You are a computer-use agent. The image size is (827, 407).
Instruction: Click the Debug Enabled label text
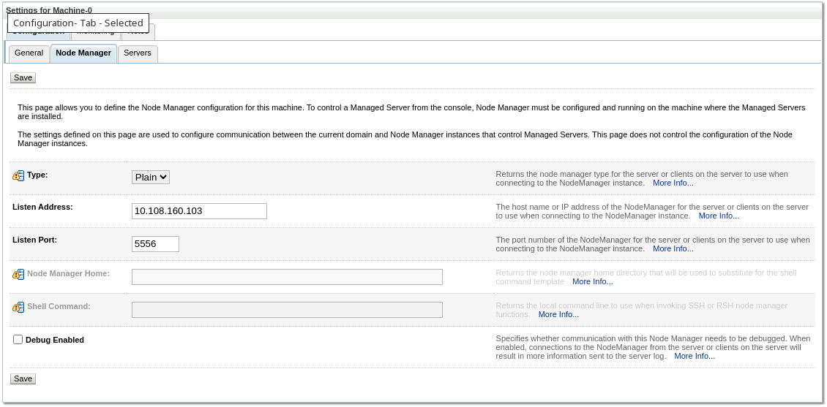click(x=55, y=340)
